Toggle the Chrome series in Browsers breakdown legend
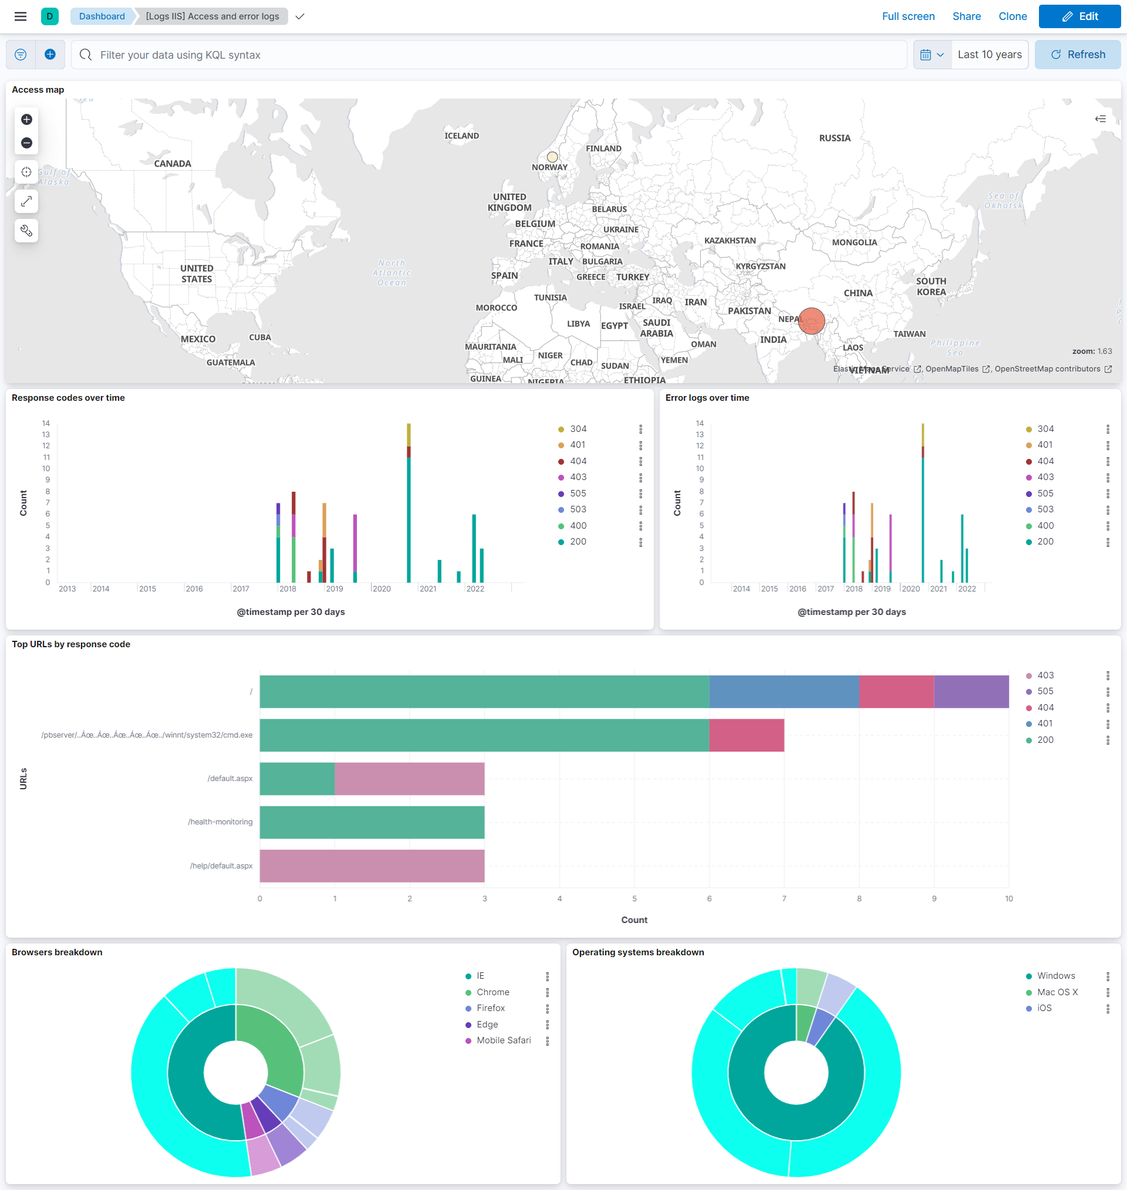1127x1190 pixels. click(492, 992)
